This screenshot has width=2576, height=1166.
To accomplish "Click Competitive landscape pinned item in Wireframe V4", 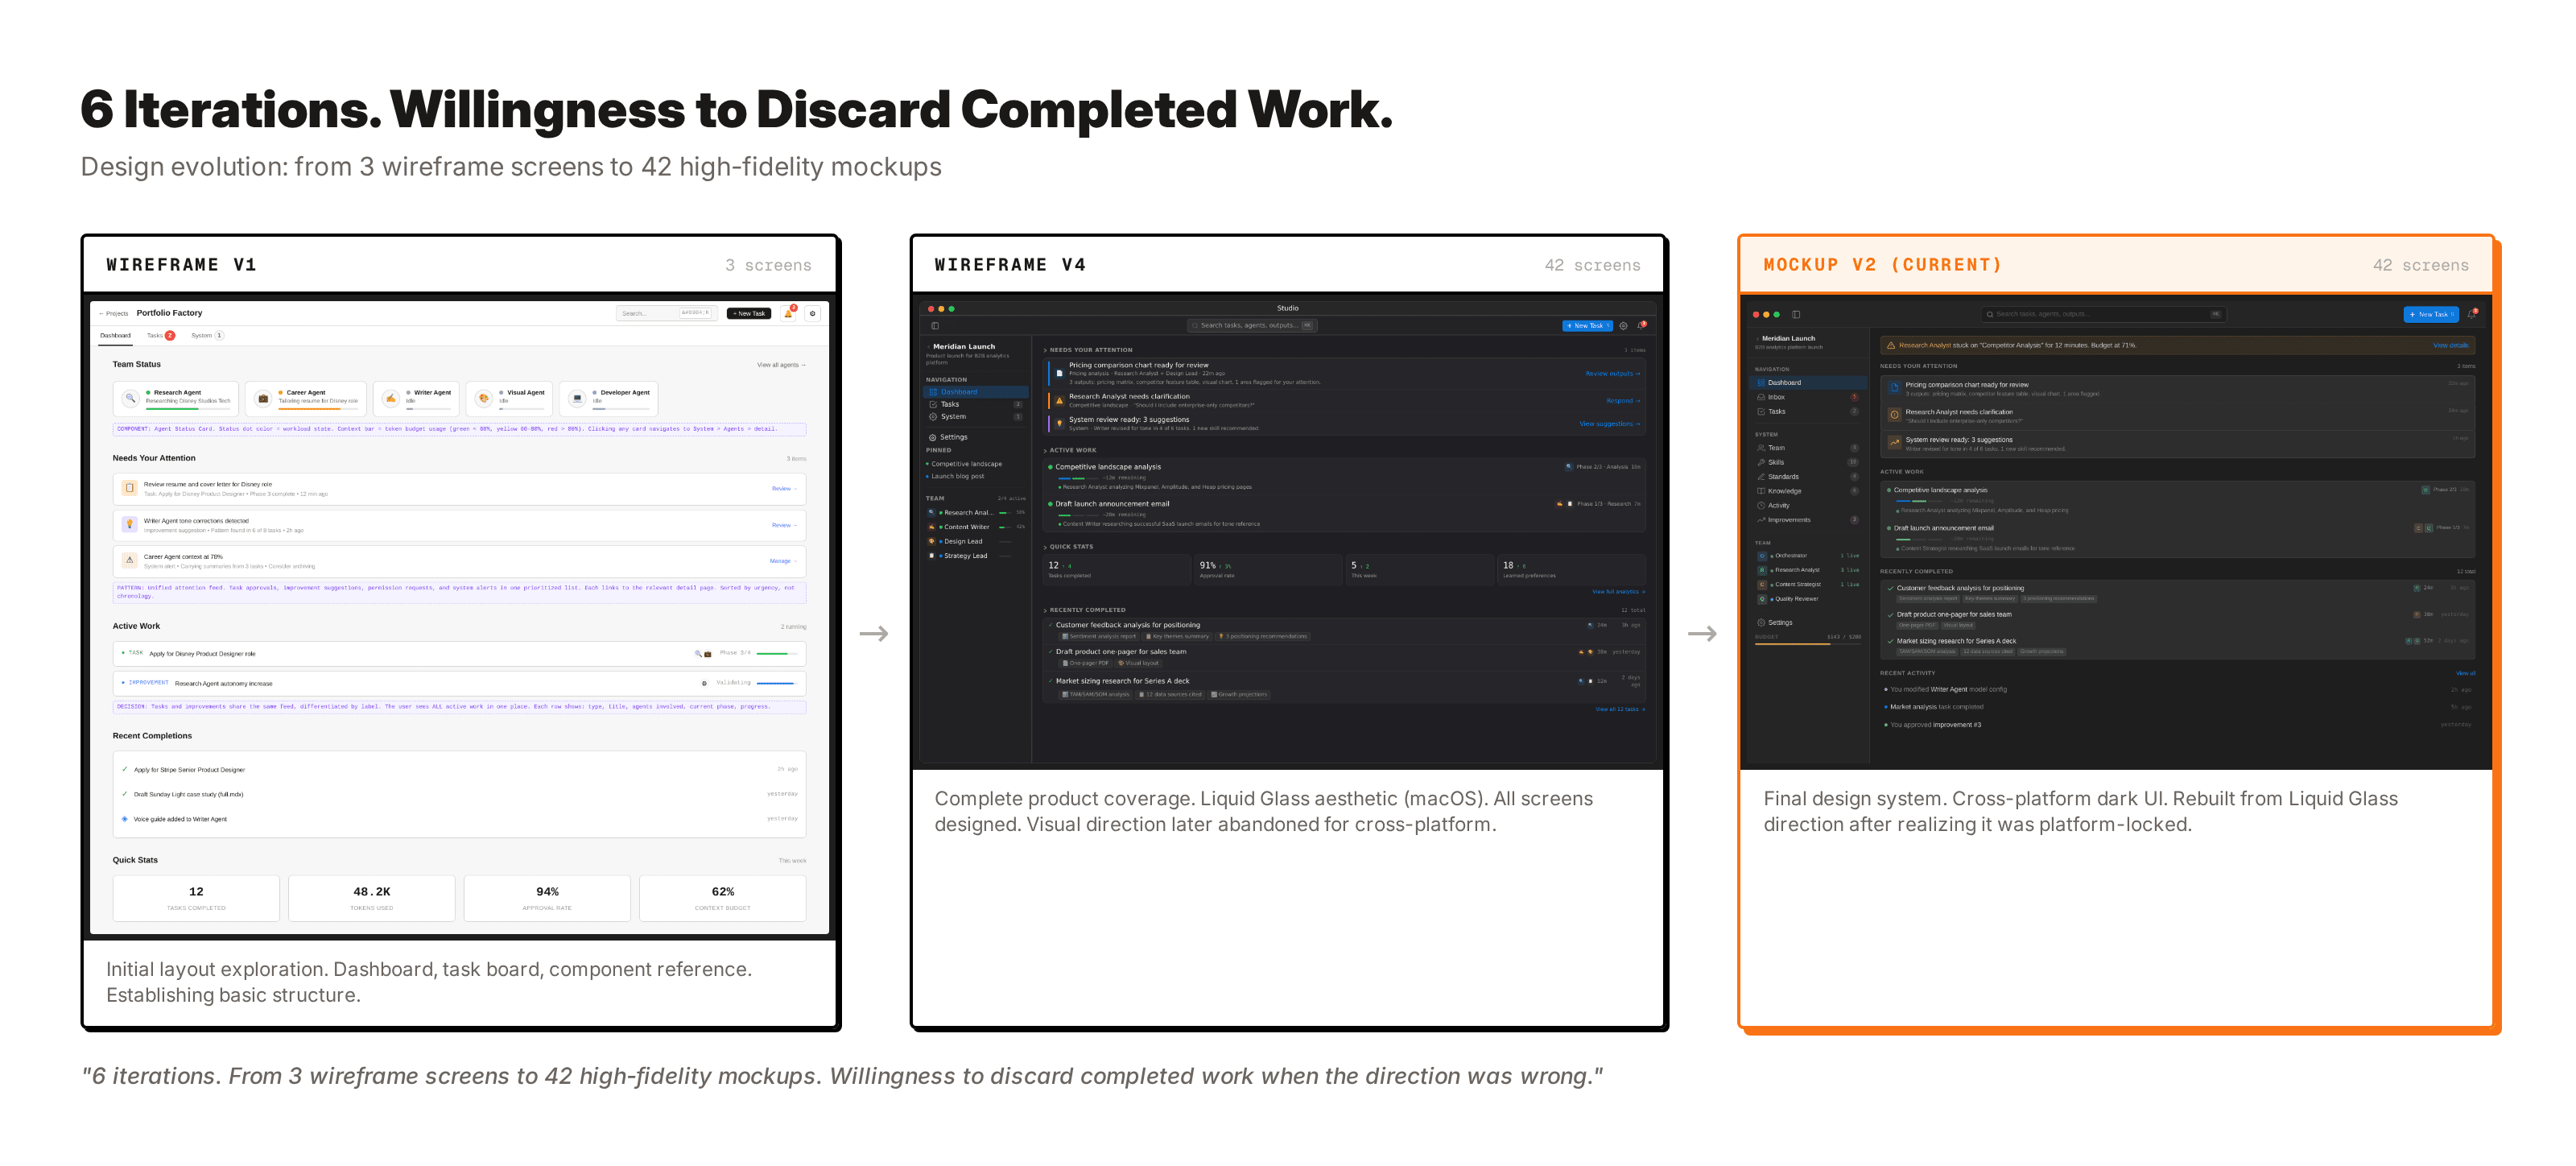I will click(966, 464).
